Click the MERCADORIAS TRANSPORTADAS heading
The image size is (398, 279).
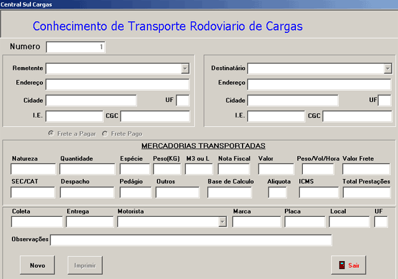click(203, 146)
